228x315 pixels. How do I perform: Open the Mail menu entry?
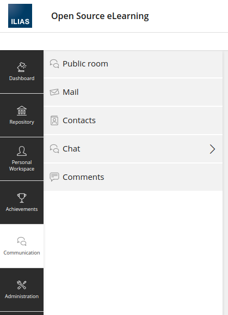point(133,92)
